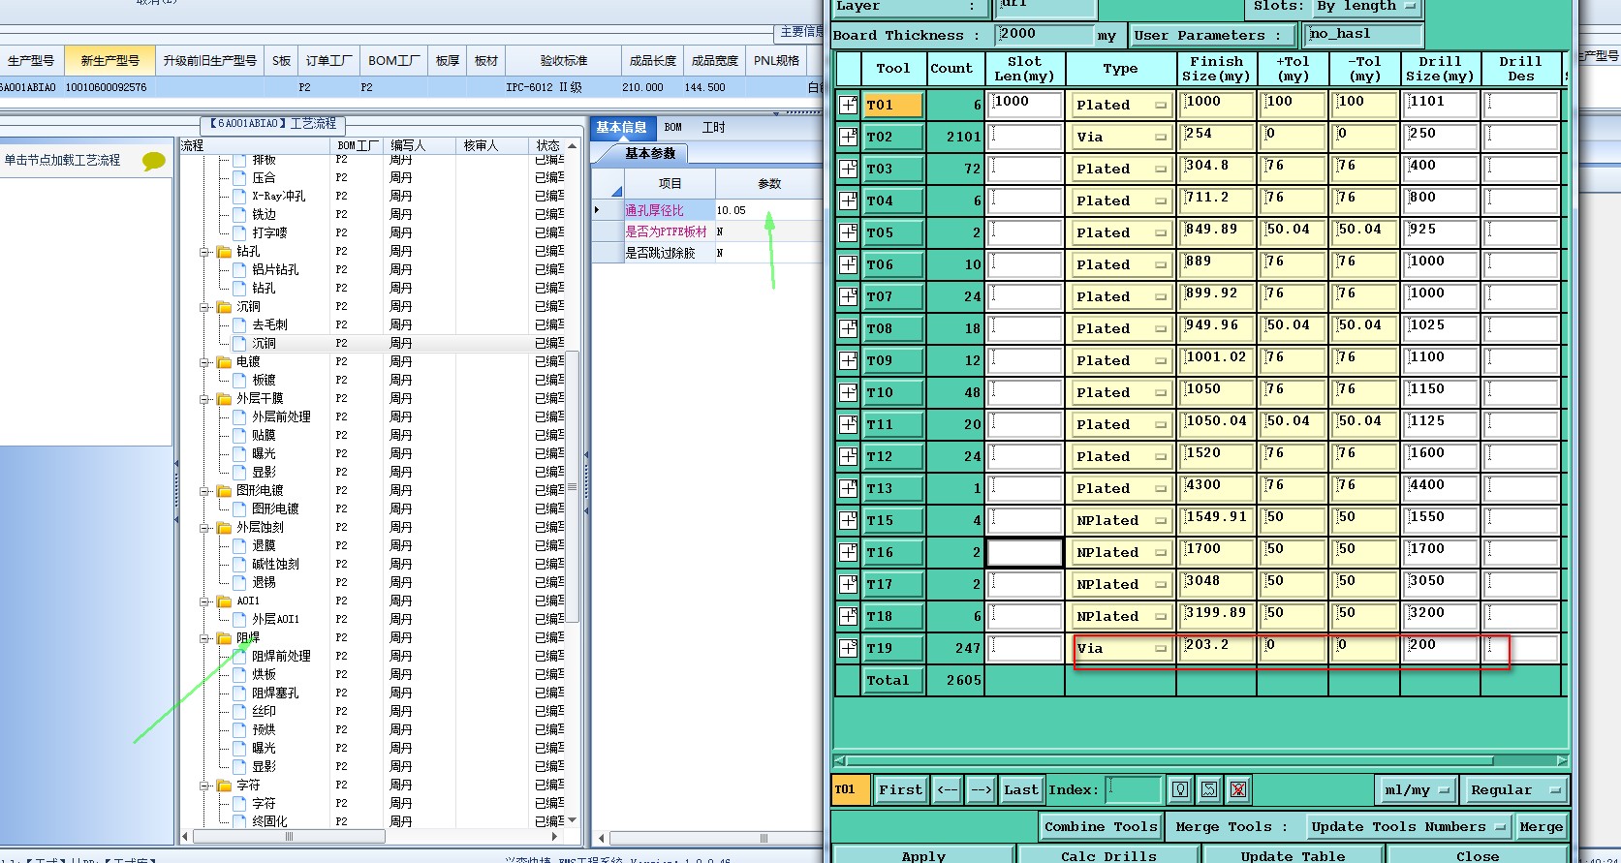Click the Slot Len field for T16
This screenshot has height=863, width=1621.
[1024, 552]
